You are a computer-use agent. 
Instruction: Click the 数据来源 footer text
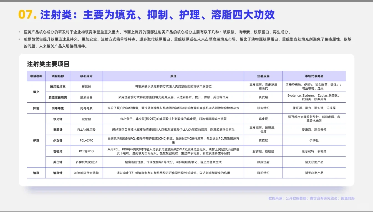pyautogui.click(x=312, y=198)
